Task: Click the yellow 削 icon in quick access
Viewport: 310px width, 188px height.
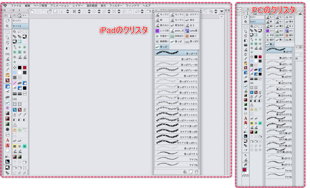Action: tap(15, 146)
